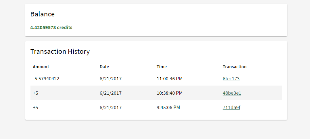
Task: Select the -5.57940422 amount cell
Action: tap(46, 79)
